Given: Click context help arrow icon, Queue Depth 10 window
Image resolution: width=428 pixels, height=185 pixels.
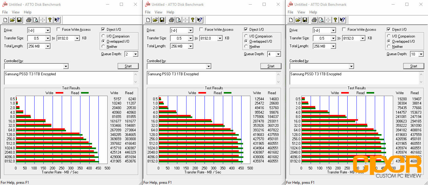Looking at the screenshot, I should point(342,20).
